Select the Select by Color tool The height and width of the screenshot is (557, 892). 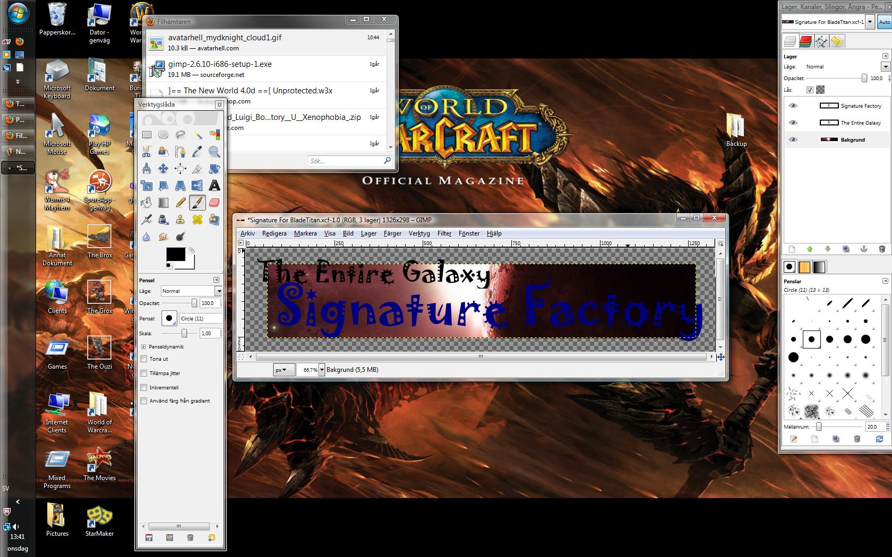[x=215, y=135]
